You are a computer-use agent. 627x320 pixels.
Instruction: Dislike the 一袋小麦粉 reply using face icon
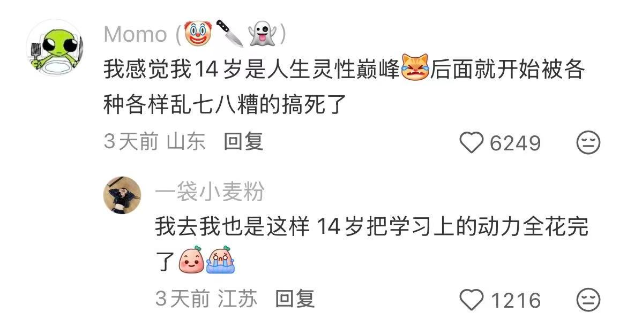coord(588,300)
